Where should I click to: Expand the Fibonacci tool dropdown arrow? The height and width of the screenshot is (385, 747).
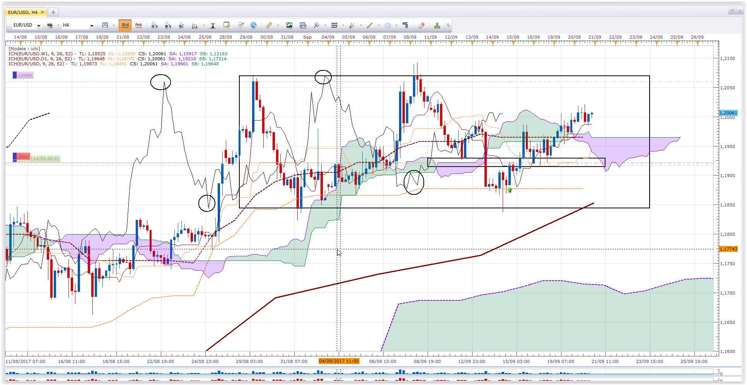click(x=343, y=26)
